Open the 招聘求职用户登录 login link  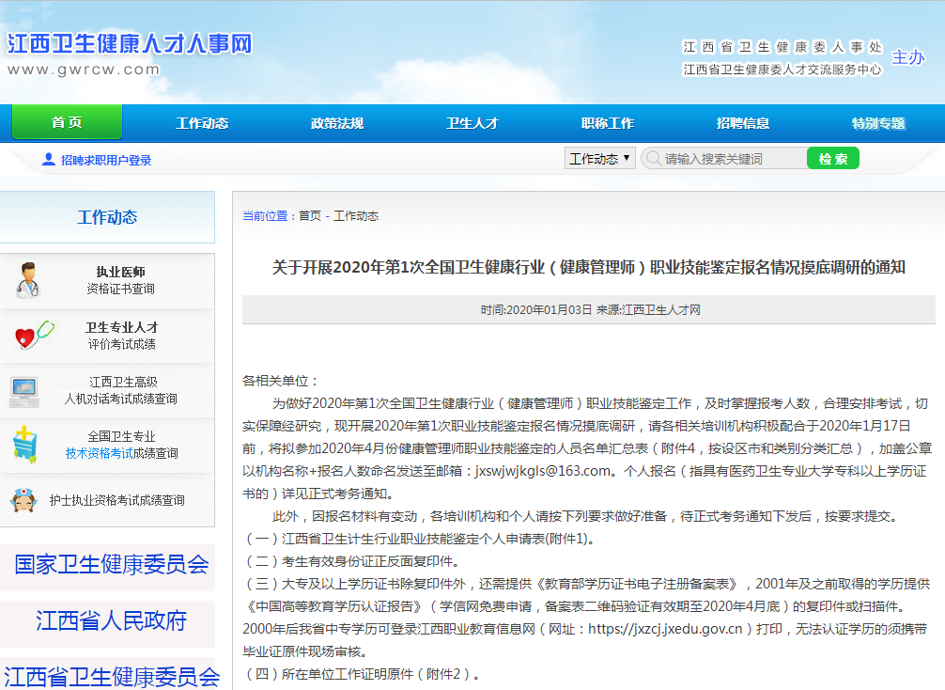(x=106, y=161)
